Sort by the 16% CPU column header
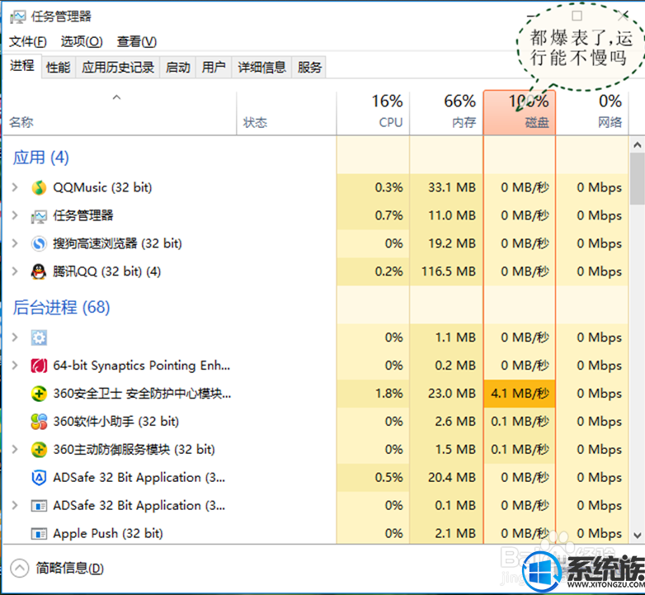The width and height of the screenshot is (645, 595). (373, 113)
